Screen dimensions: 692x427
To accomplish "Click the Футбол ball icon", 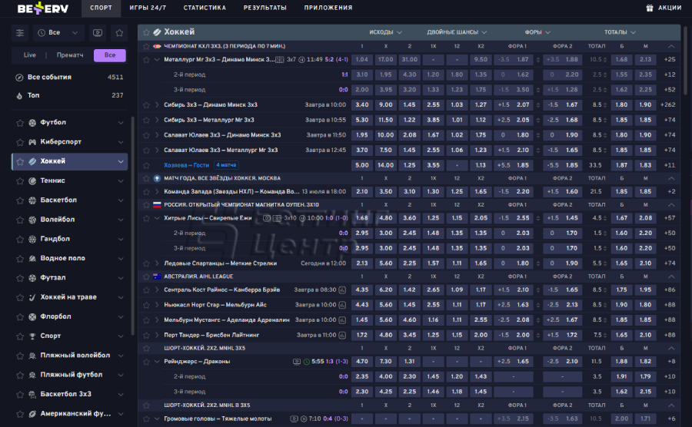I will 32,123.
